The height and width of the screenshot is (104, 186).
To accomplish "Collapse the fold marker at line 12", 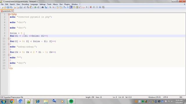I will click(x=9, y=44).
